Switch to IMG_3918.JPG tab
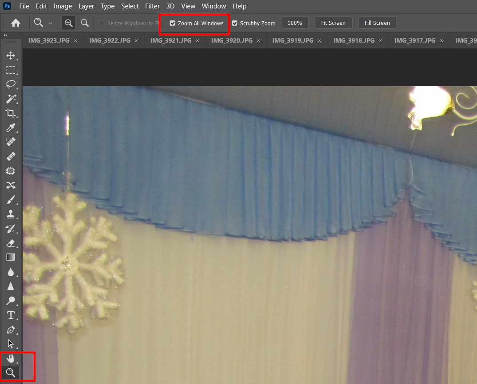The image size is (477, 384). 354,40
